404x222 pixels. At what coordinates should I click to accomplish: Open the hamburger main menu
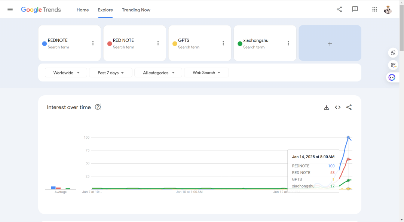[10, 10]
